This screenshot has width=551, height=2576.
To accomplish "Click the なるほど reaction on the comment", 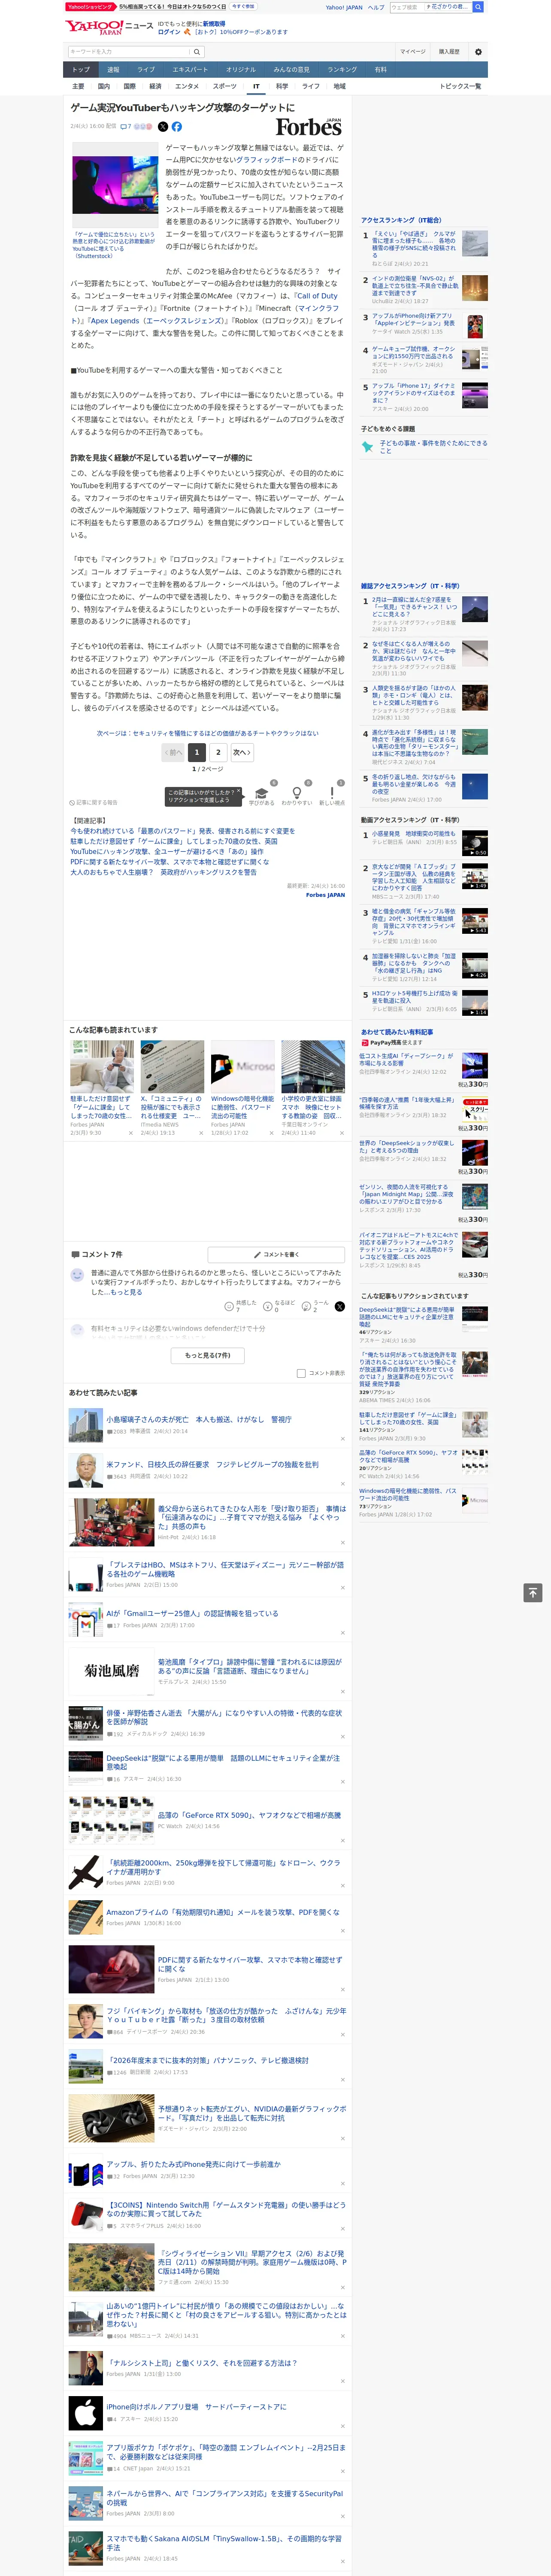I will [x=280, y=1306].
